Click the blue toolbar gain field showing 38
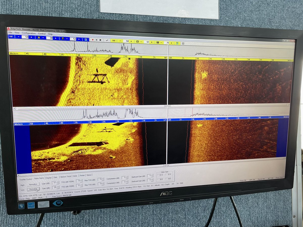This screenshot has width=303, height=227. [49, 38]
